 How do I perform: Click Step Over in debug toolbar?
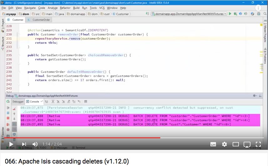click(x=53, y=102)
